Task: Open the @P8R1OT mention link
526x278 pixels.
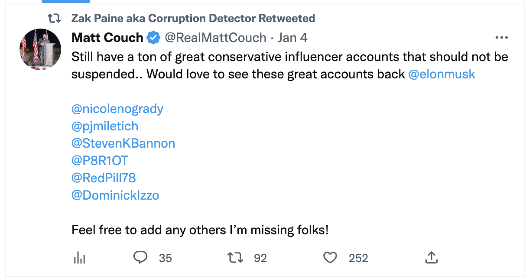Action: pos(99,160)
